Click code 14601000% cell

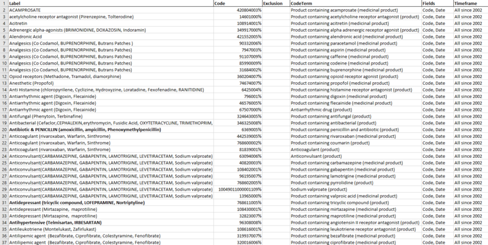pyautogui.click(x=238, y=17)
